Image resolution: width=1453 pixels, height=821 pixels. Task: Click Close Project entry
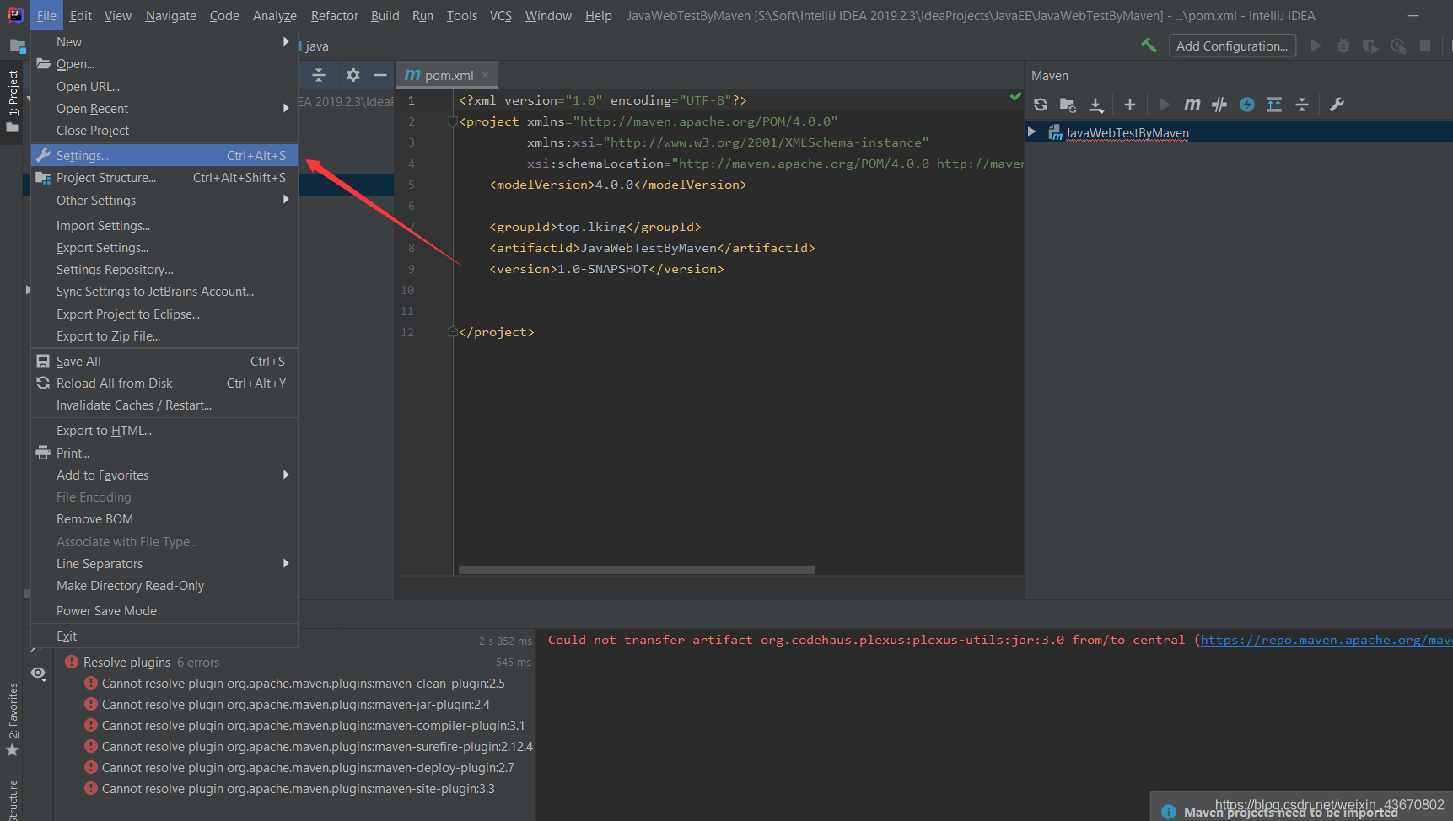point(164,130)
